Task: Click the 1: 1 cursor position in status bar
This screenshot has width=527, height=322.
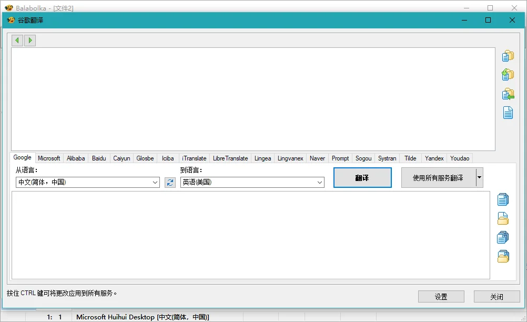Action: point(55,317)
